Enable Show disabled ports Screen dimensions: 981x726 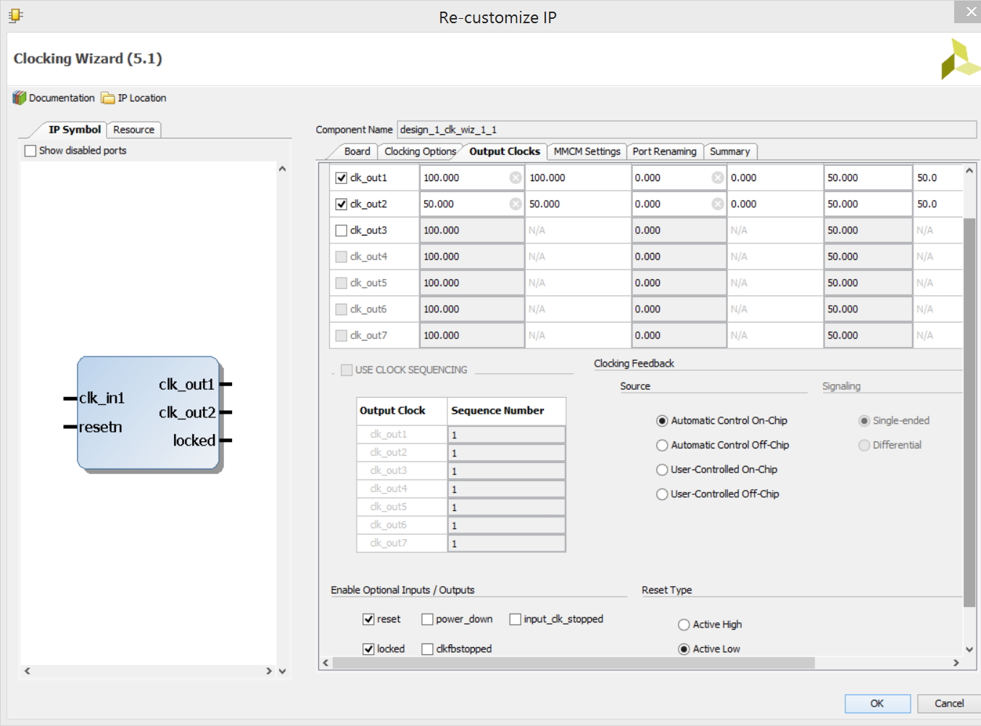[30, 151]
